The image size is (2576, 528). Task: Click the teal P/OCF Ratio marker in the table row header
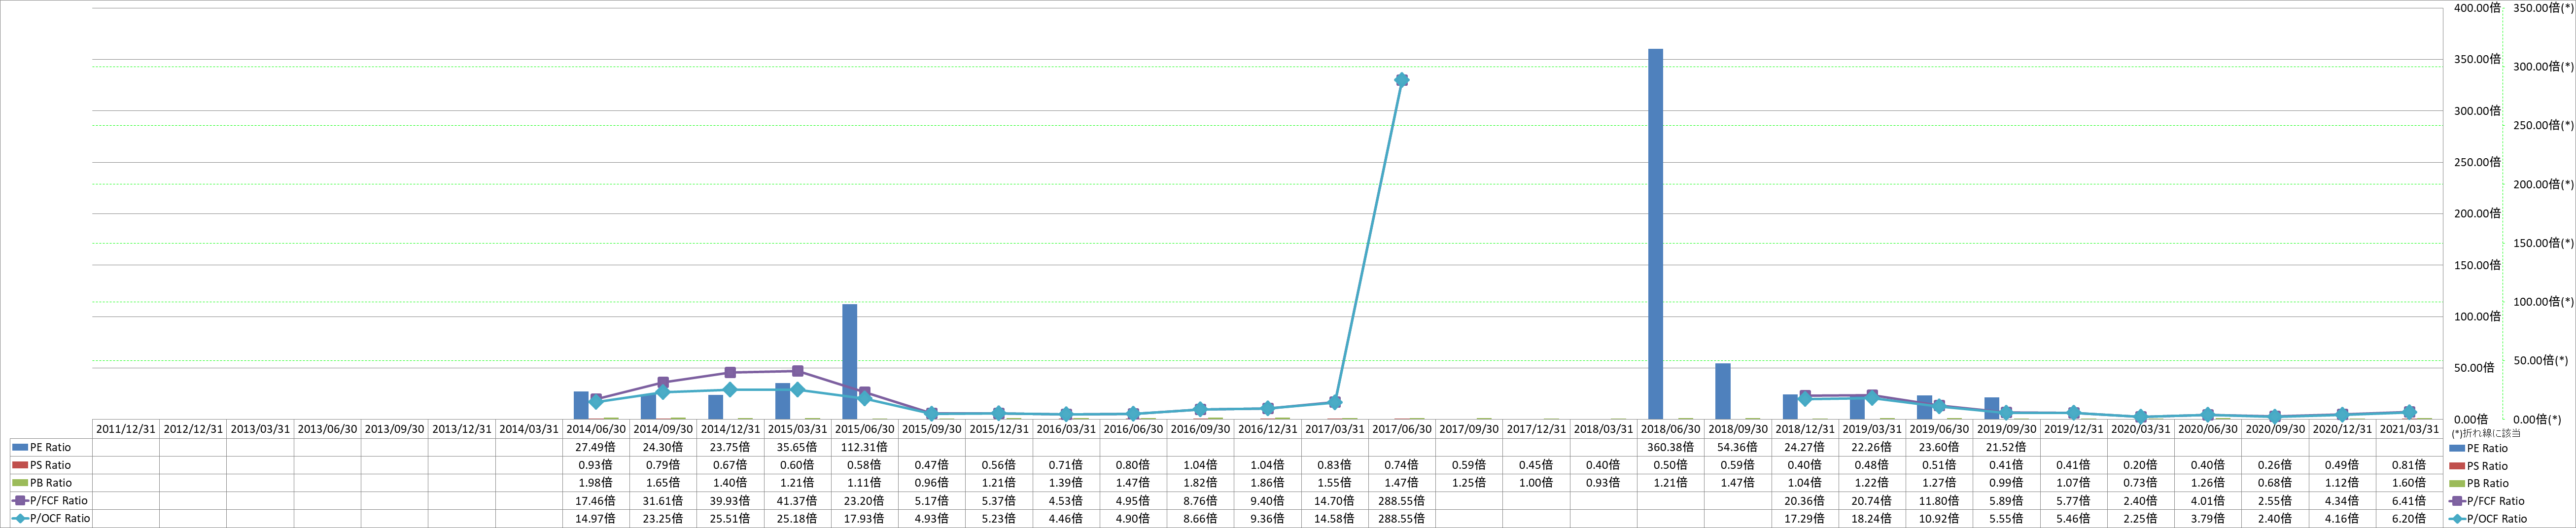coord(20,519)
